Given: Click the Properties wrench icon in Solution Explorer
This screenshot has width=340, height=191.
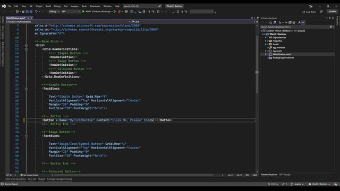Looking at the screenshot, I should pyautogui.click(x=299, y=22).
